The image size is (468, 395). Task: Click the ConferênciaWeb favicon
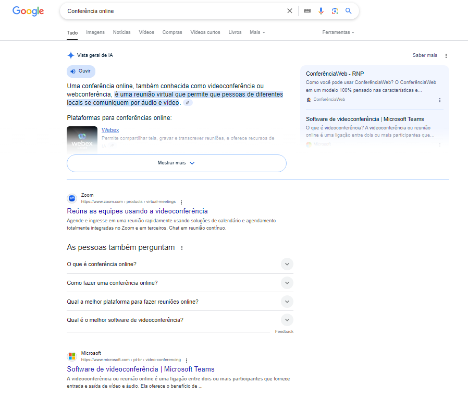309,100
